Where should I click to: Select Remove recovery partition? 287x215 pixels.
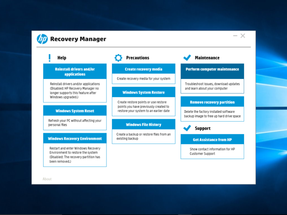click(x=212, y=102)
